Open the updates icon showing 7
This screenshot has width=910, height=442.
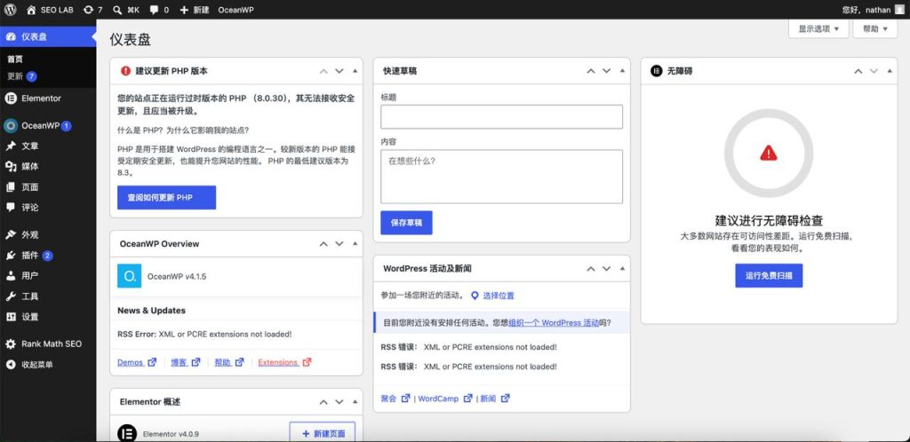click(x=92, y=10)
